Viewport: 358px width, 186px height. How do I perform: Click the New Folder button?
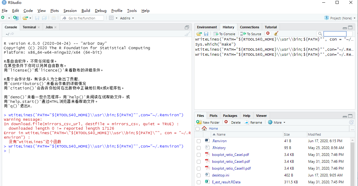(x=208, y=123)
